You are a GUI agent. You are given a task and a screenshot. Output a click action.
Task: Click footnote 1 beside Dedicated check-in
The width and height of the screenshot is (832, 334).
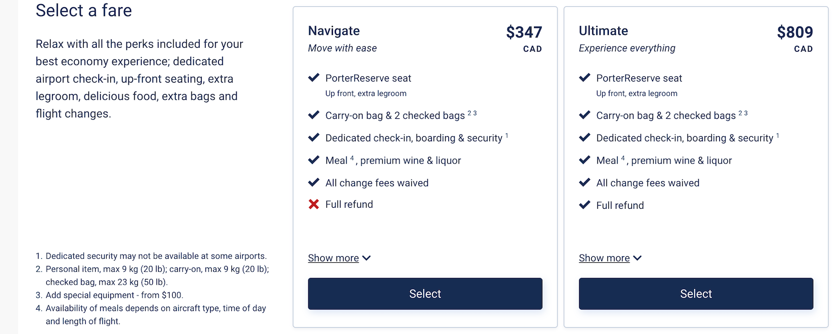point(505,134)
